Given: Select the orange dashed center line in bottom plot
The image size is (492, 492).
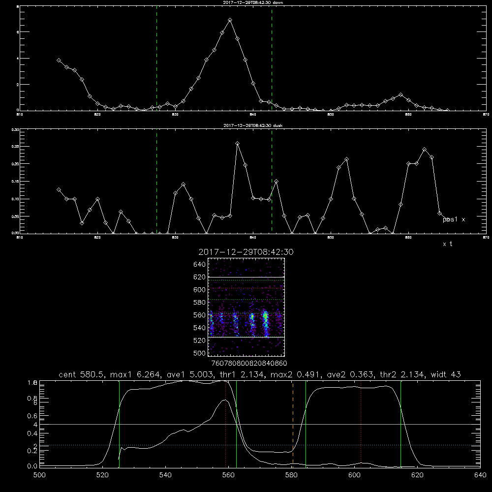Looking at the screenshot, I should click(293, 424).
